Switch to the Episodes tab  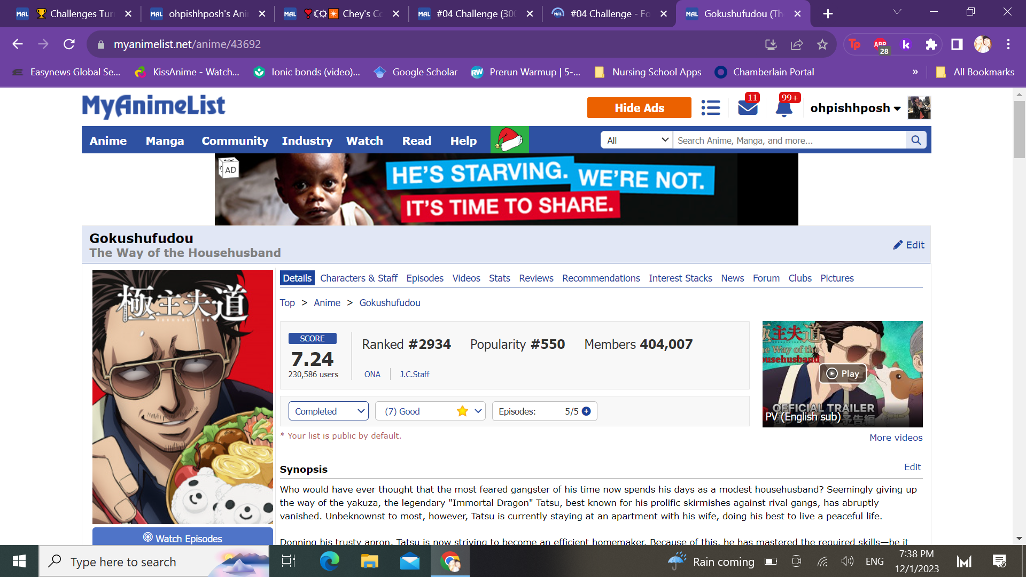pos(425,278)
